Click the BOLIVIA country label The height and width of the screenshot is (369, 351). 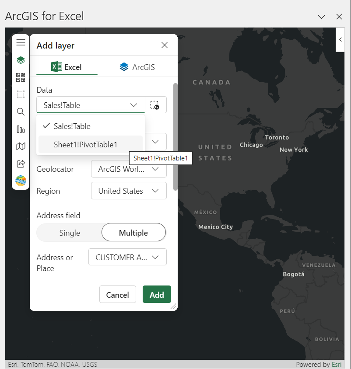(x=327, y=339)
